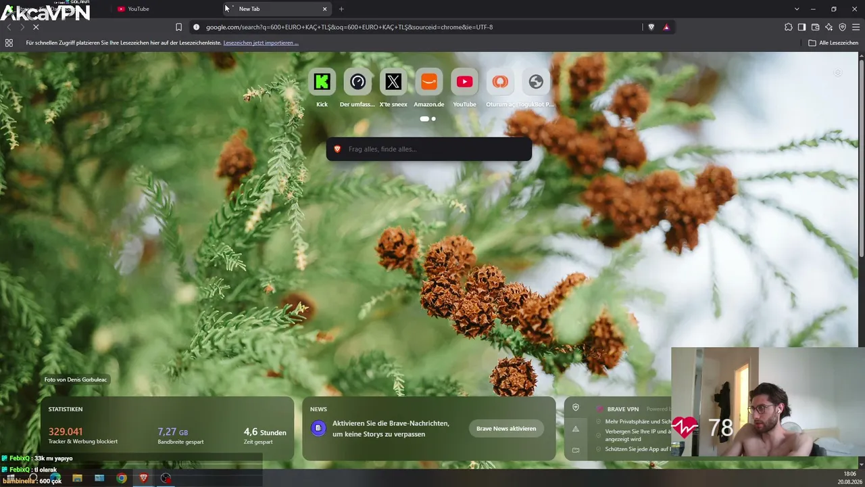Open Brave VPN toolbar icon
The width and height of the screenshot is (865, 487).
(x=843, y=27)
